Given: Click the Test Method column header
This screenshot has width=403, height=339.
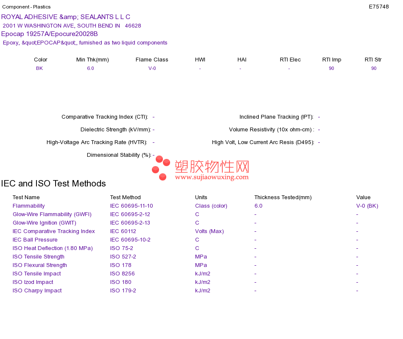Looking at the screenshot, I should tap(126, 197).
